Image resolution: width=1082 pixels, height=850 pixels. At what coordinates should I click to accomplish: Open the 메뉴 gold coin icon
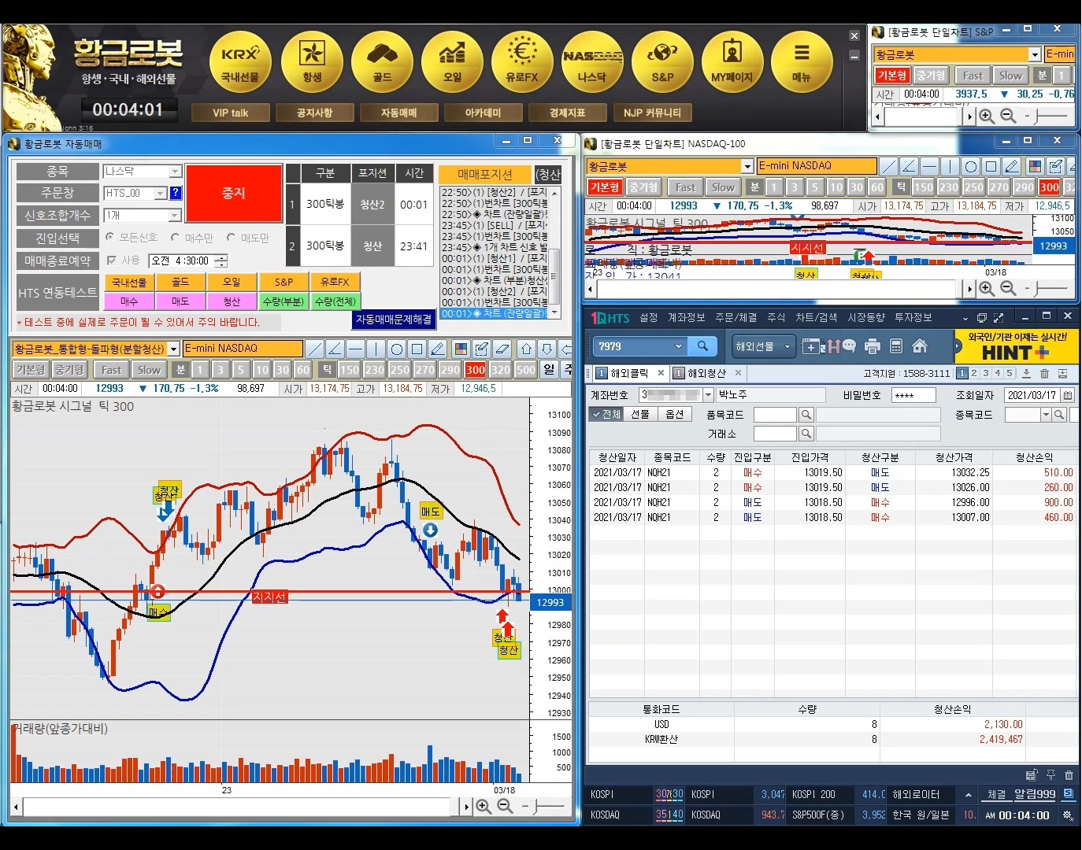[802, 62]
